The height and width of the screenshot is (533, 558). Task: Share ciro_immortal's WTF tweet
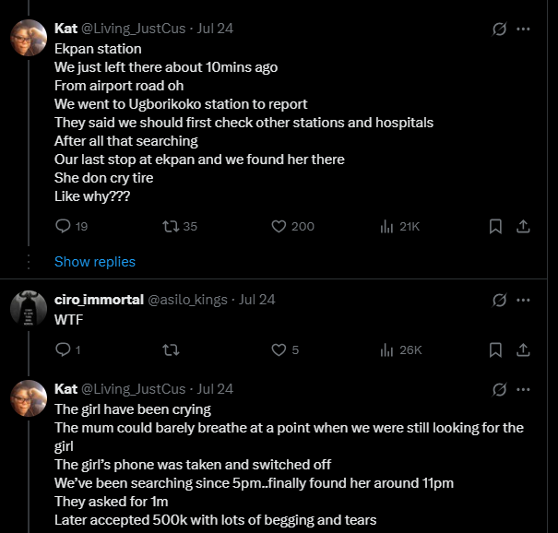[x=523, y=350]
